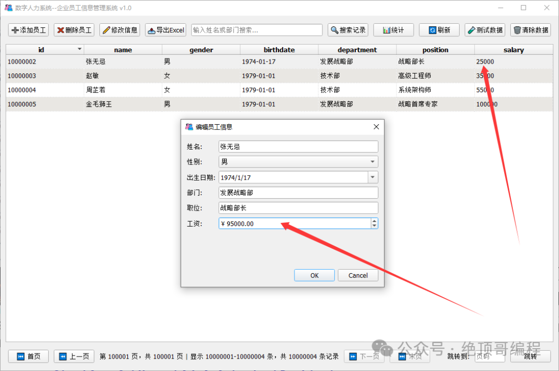559x371 pixels.
Task: Click name cell 金毛狮王
Action: (123, 104)
